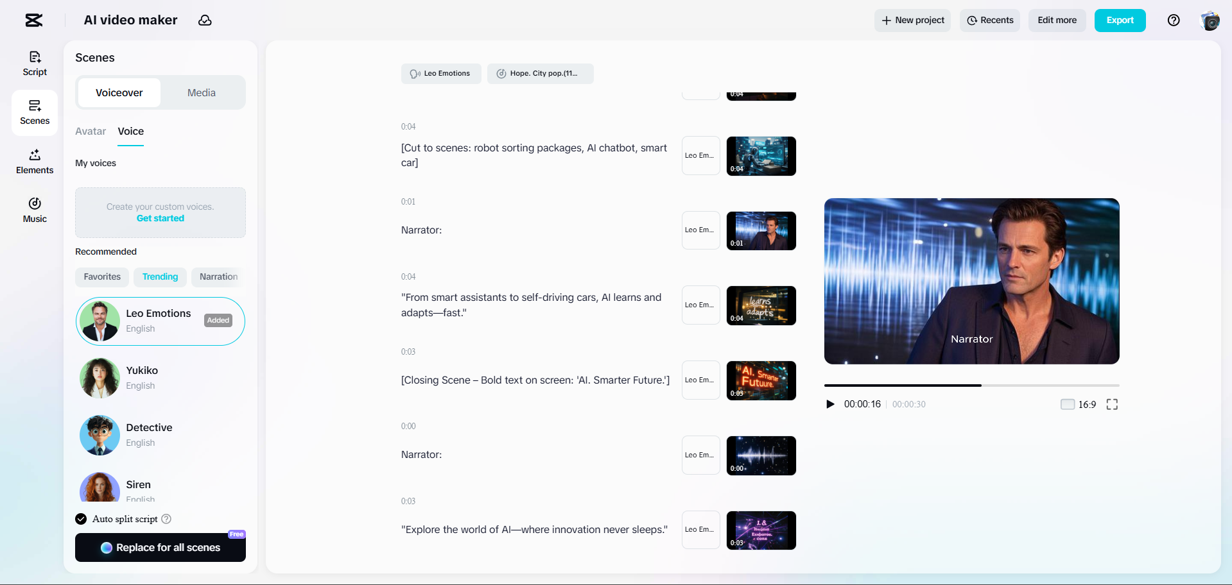Play the video preview
The width and height of the screenshot is (1232, 585).
coord(830,404)
